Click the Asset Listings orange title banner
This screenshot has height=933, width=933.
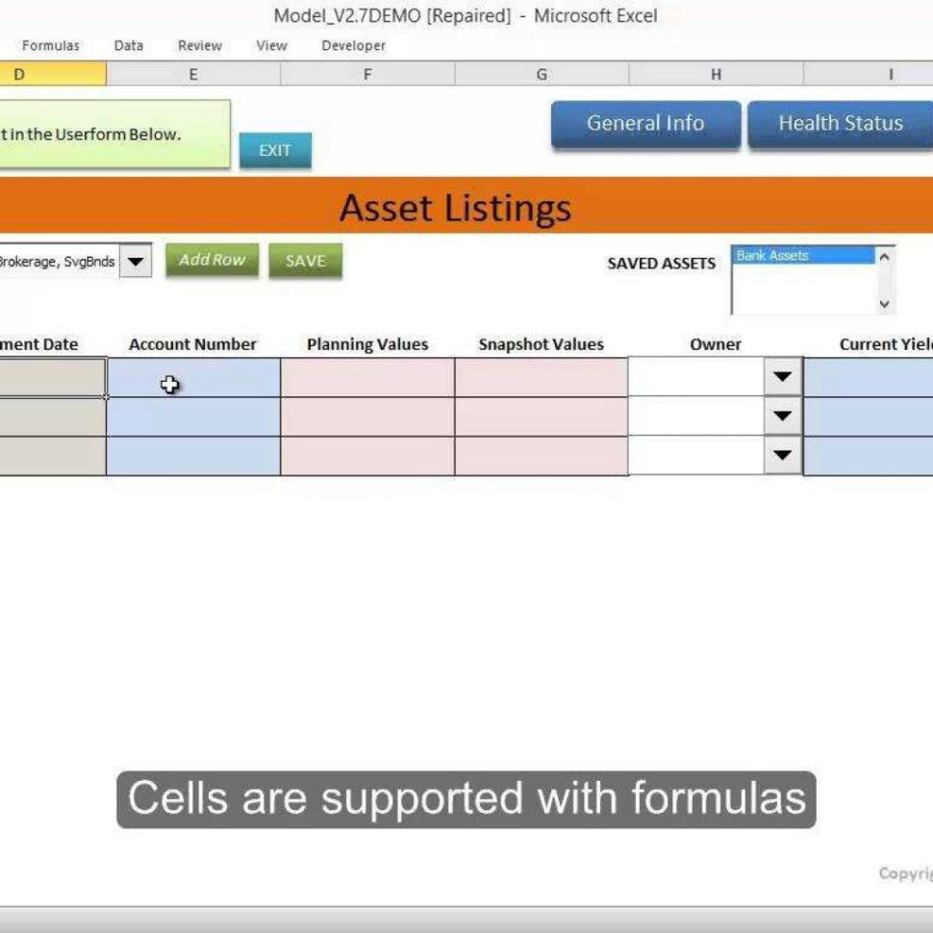(x=466, y=206)
